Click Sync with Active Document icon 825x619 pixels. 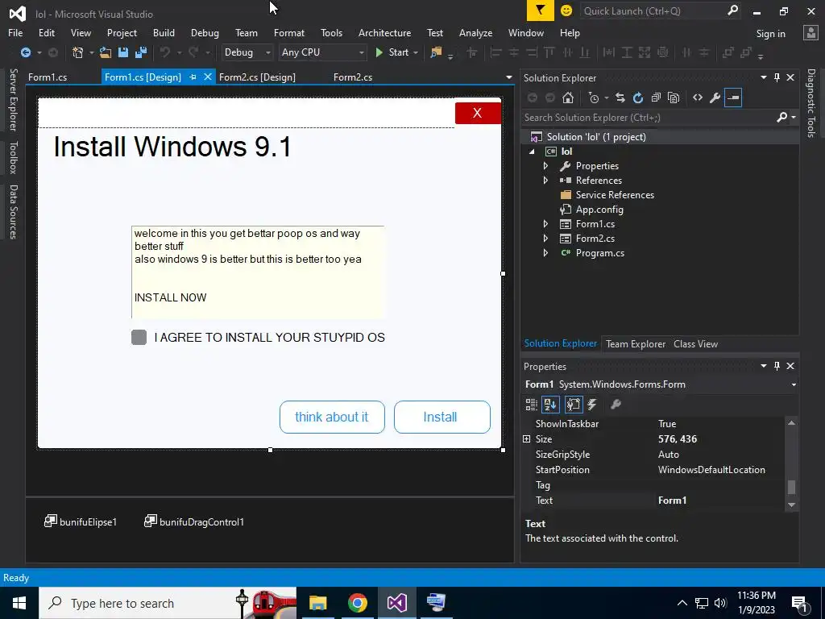click(x=620, y=98)
